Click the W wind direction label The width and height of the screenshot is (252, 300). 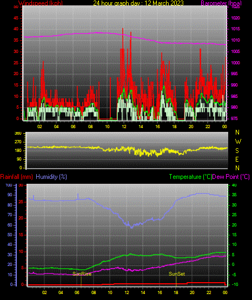(x=238, y=142)
